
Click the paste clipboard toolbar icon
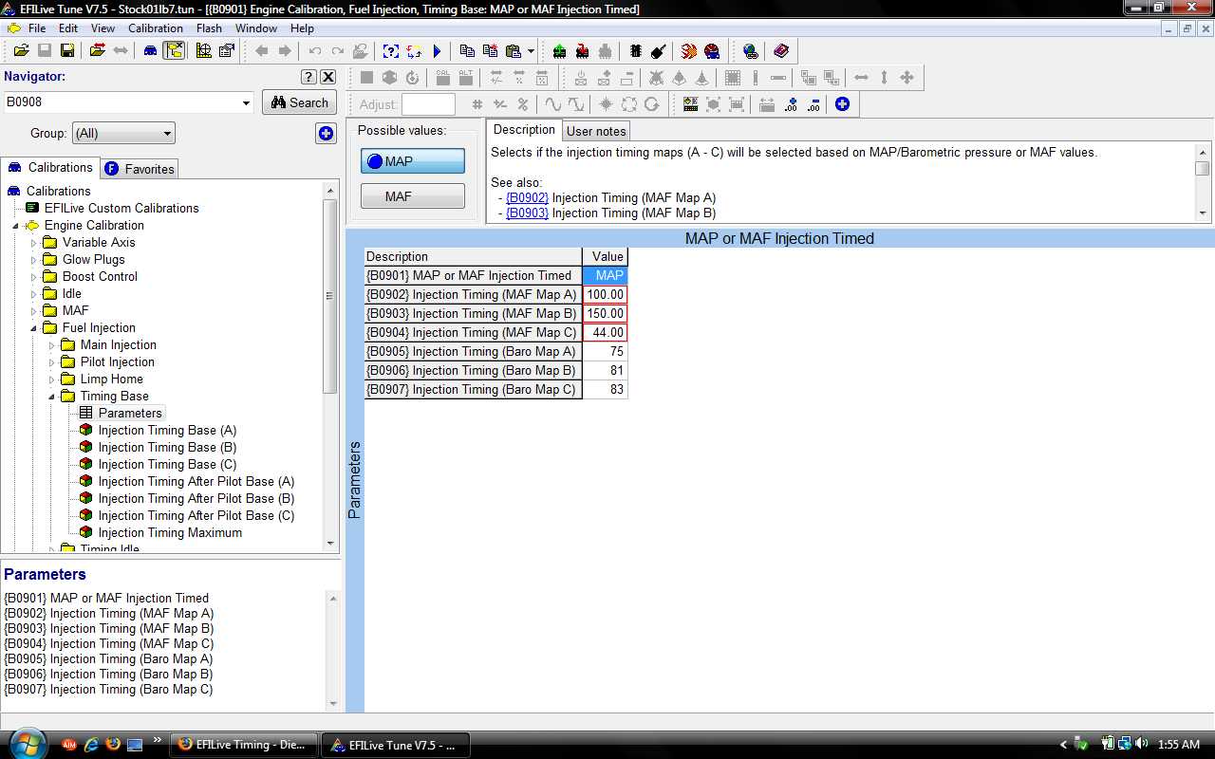click(514, 51)
